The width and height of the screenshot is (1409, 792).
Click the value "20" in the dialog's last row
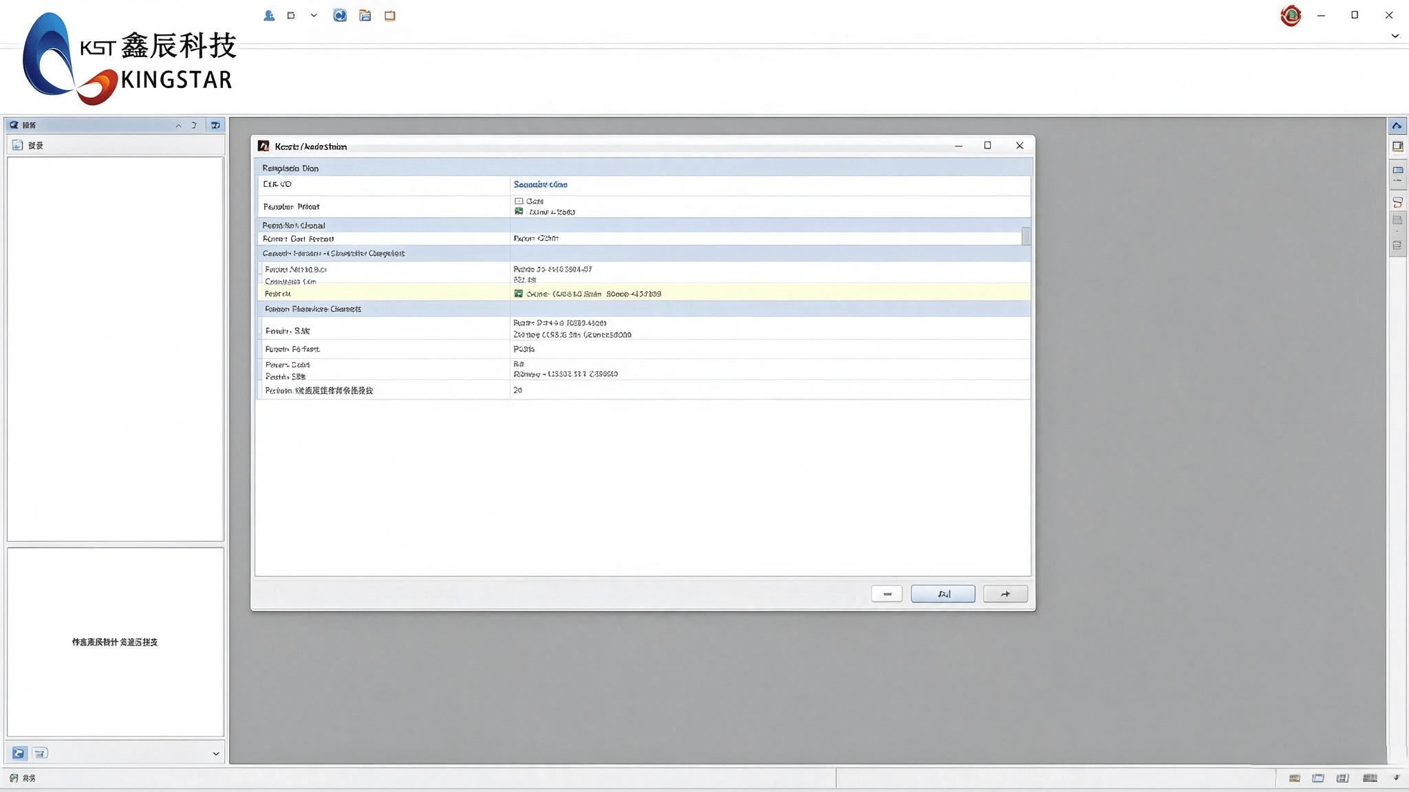(x=517, y=390)
